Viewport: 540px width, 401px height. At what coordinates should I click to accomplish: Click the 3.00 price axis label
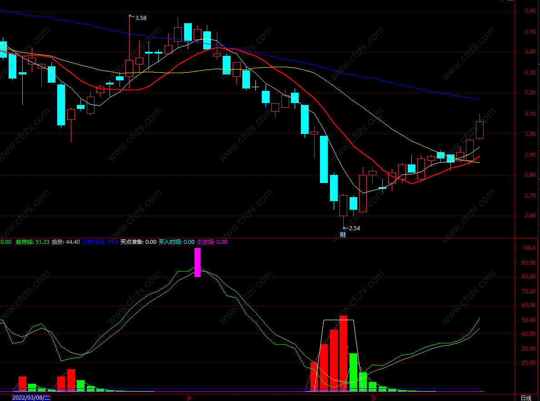click(x=530, y=134)
